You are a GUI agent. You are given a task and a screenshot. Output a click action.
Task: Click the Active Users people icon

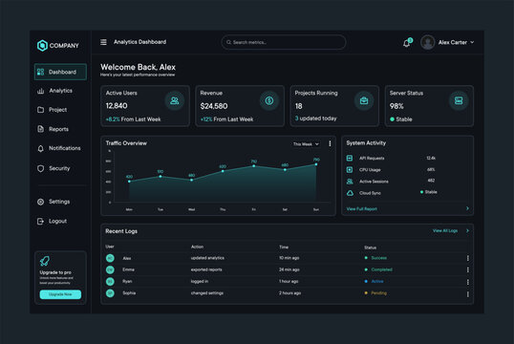point(175,100)
